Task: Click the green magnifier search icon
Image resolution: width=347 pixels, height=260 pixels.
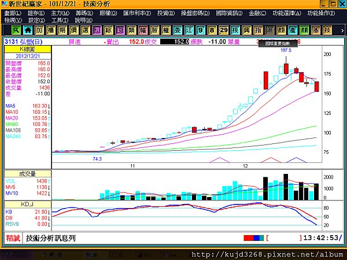Action: coord(16,30)
